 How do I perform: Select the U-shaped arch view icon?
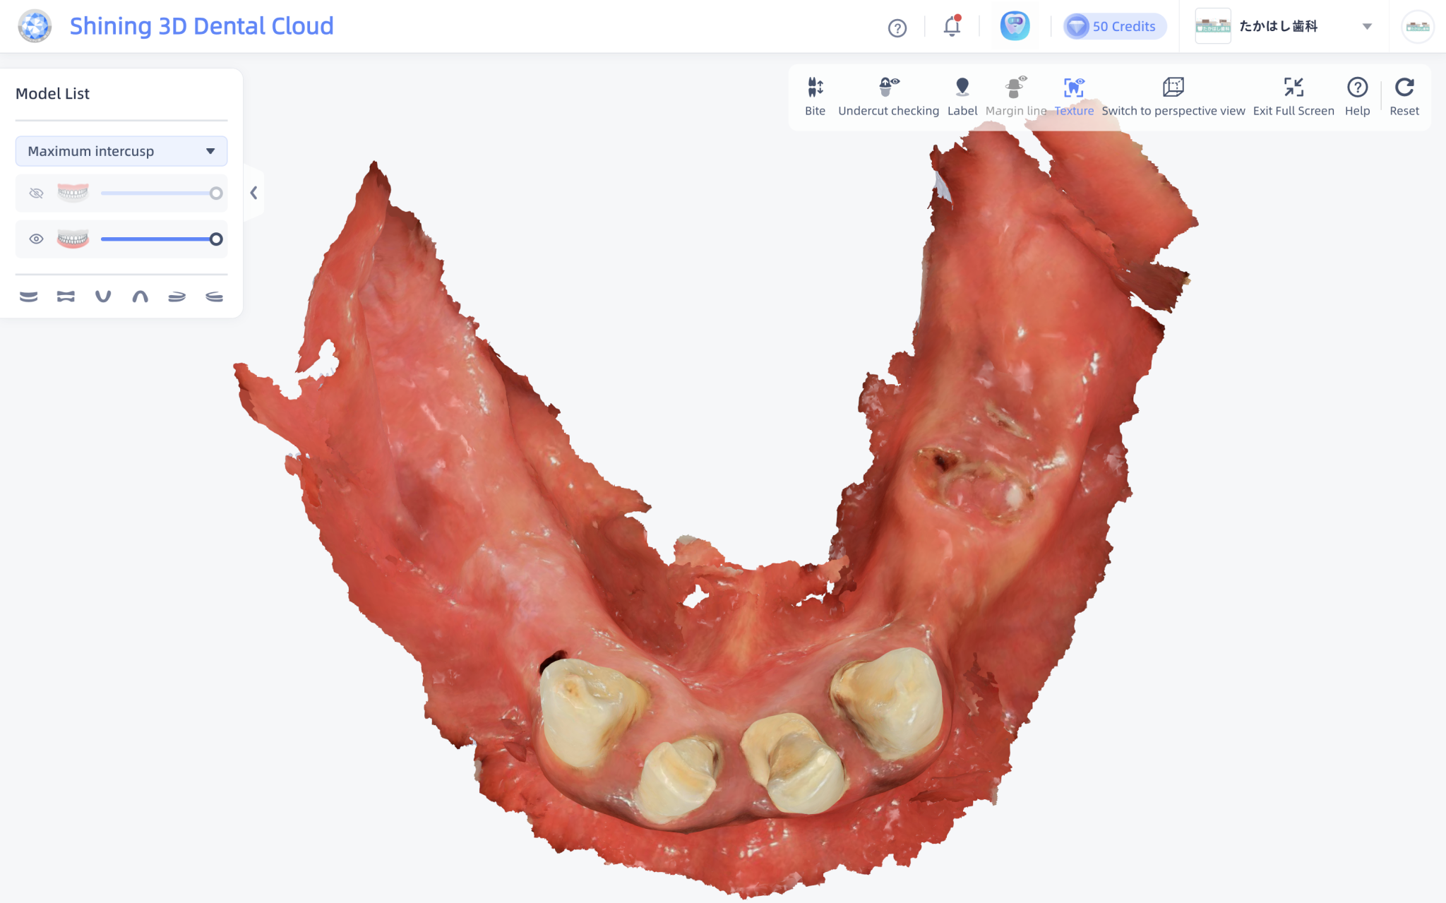pos(103,297)
